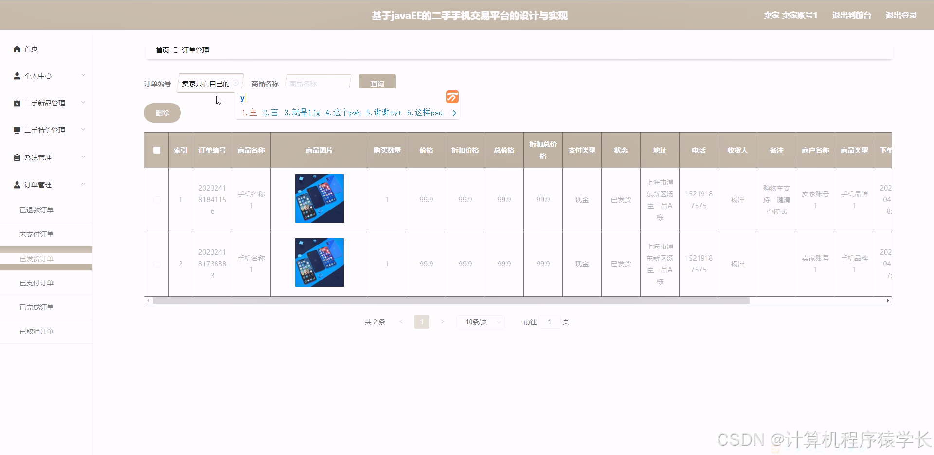Image resolution: width=934 pixels, height=455 pixels.
Task: Click the 删除 delete button
Action: 162,113
